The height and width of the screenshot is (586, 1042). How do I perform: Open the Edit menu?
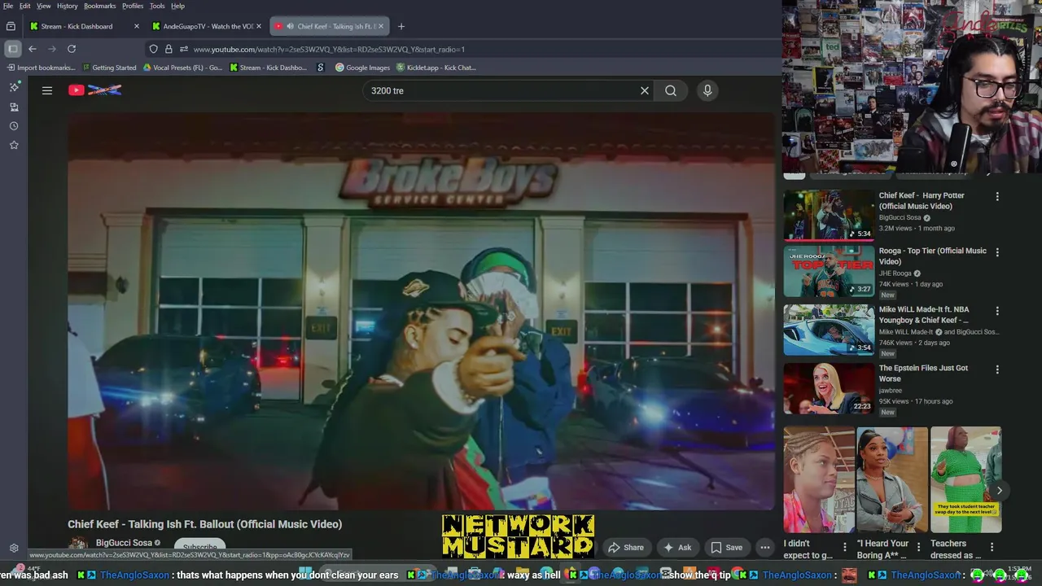[x=25, y=6]
